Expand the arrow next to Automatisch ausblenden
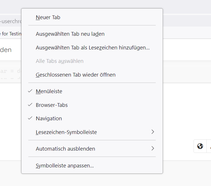Image resolution: width=211 pixels, height=186 pixels. tap(153, 149)
